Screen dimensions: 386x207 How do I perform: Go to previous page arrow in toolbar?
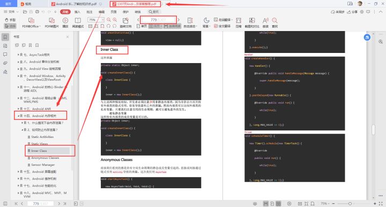click(138, 20)
